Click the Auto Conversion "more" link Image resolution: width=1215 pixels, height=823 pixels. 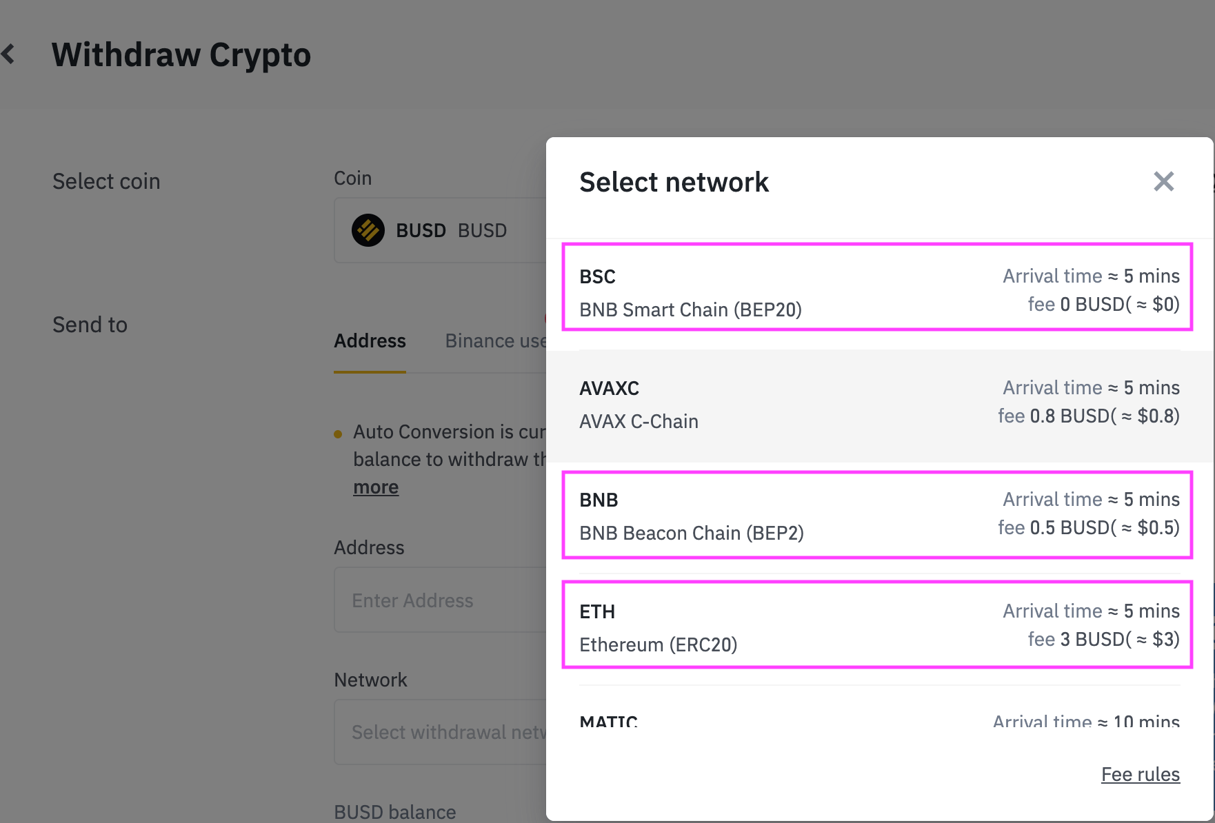pos(376,487)
